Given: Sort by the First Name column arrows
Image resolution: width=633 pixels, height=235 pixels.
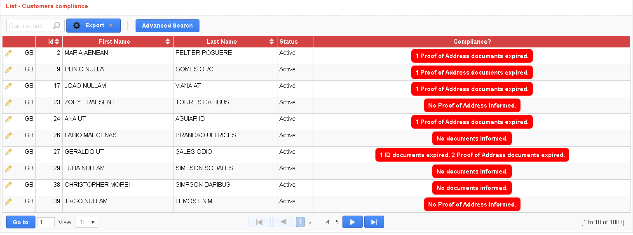Looking at the screenshot, I should coord(168,42).
